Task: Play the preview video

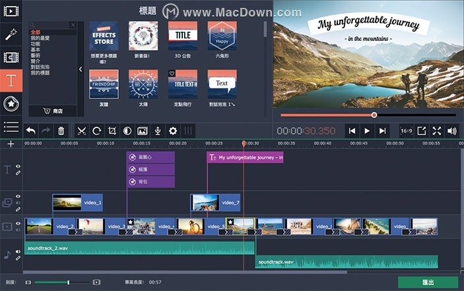Action: (x=367, y=131)
